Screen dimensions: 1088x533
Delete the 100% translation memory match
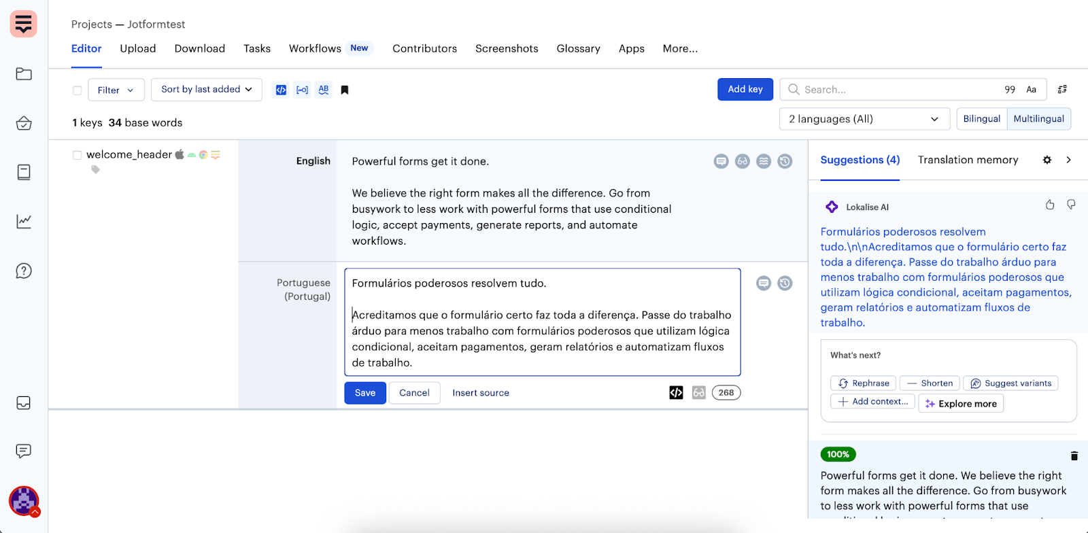tap(1074, 456)
